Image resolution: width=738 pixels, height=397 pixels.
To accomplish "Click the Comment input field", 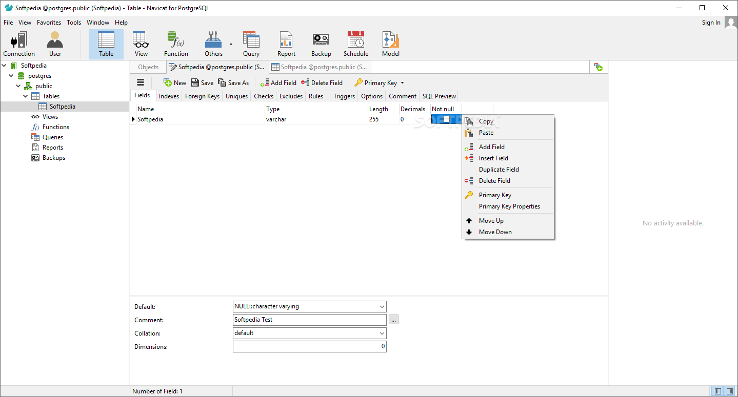I will click(x=309, y=320).
